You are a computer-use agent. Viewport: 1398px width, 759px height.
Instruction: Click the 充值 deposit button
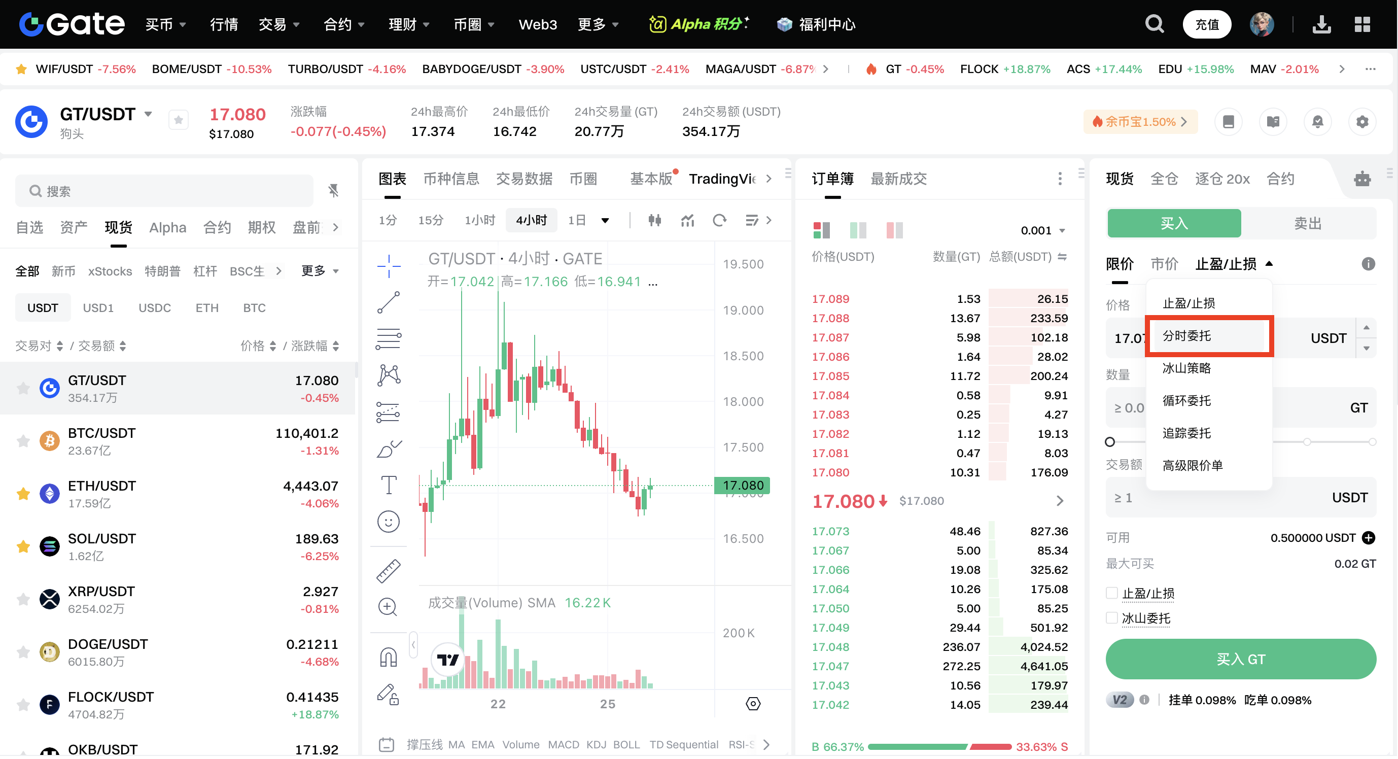pos(1206,24)
